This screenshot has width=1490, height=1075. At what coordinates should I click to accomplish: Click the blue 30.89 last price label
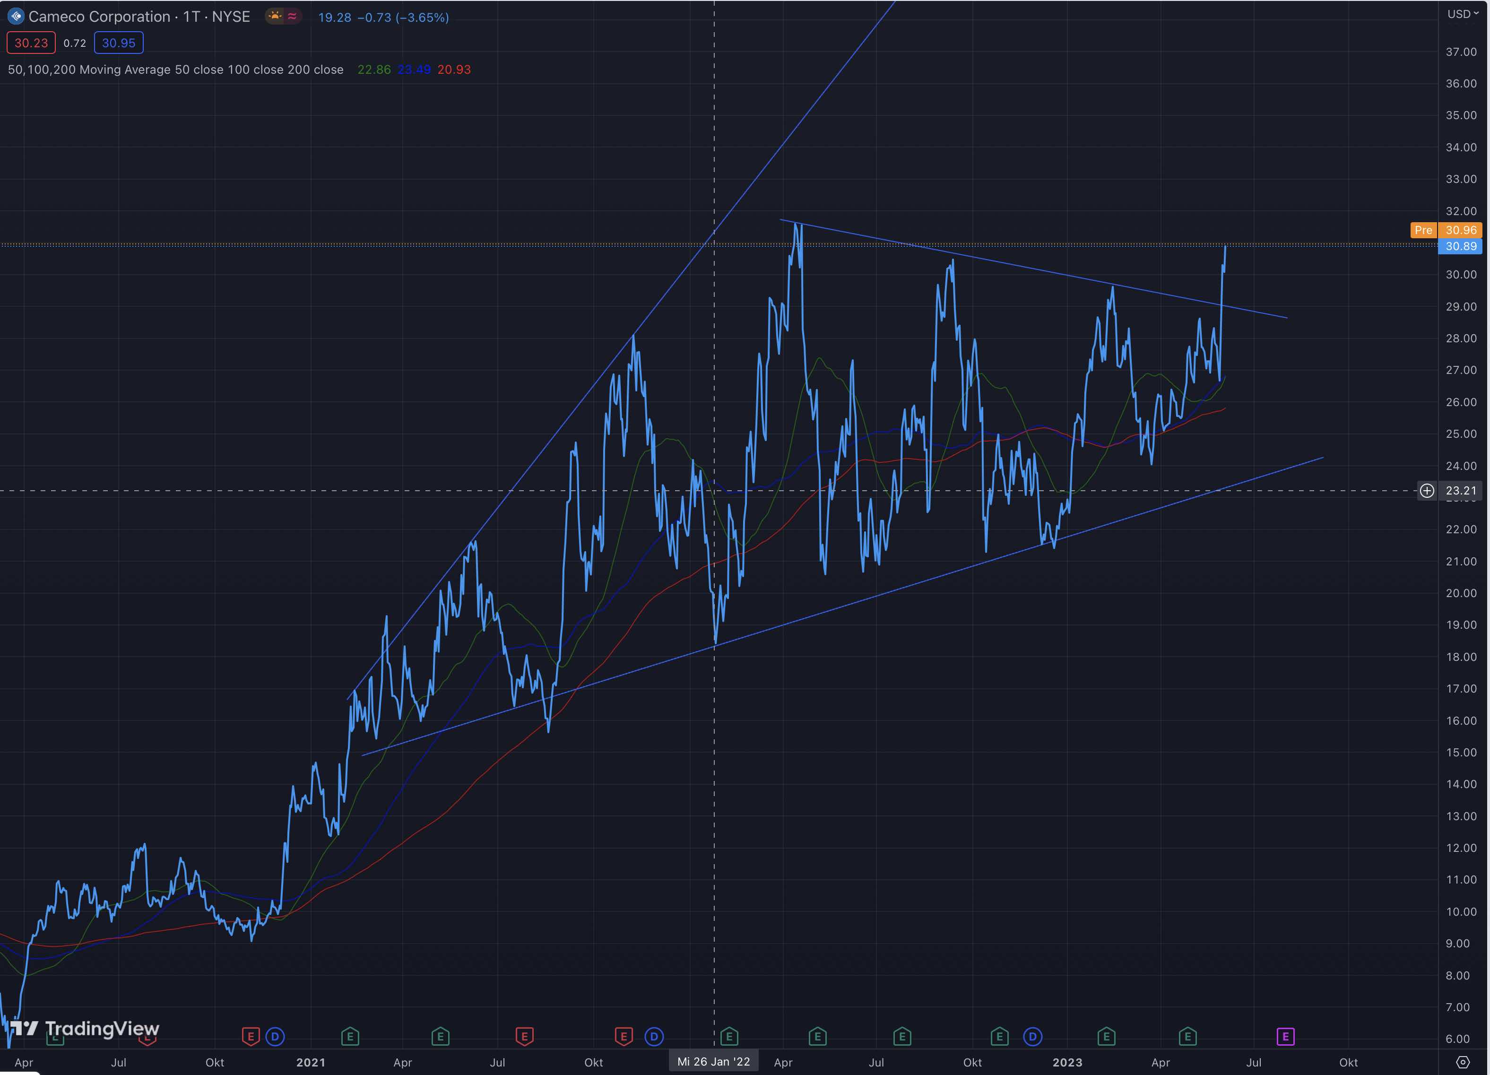coord(1461,246)
